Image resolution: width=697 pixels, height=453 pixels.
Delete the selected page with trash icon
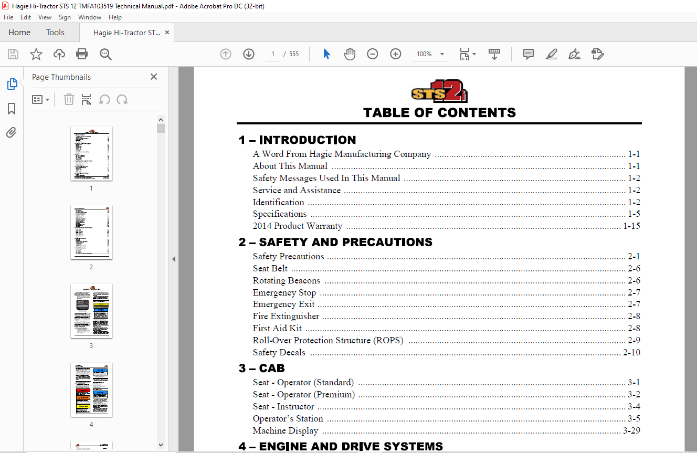(x=69, y=100)
